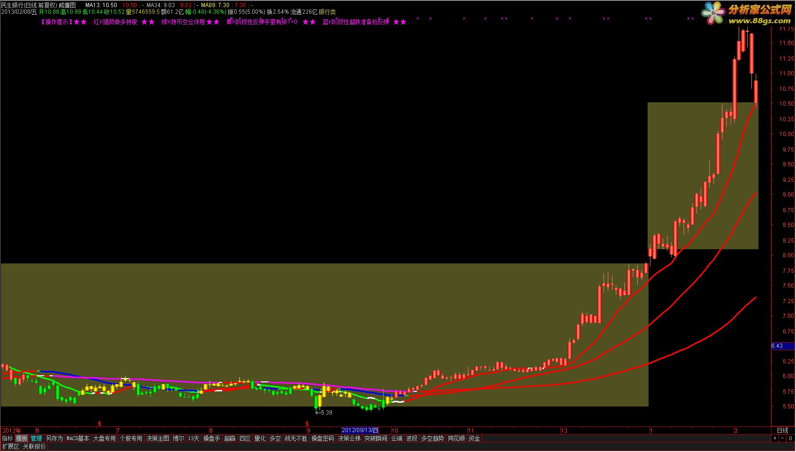Viewport: 796px width, 452px height.
Task: Click 另存为 to save template
Action: (54, 438)
